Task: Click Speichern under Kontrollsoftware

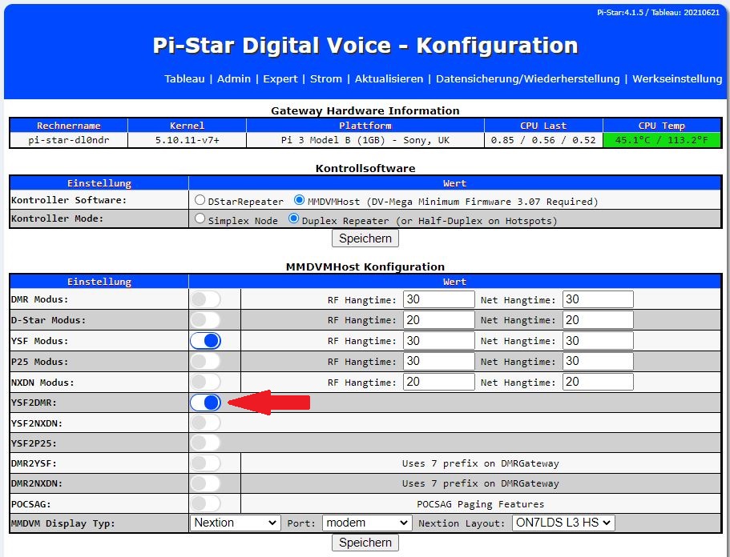Action: 365,238
